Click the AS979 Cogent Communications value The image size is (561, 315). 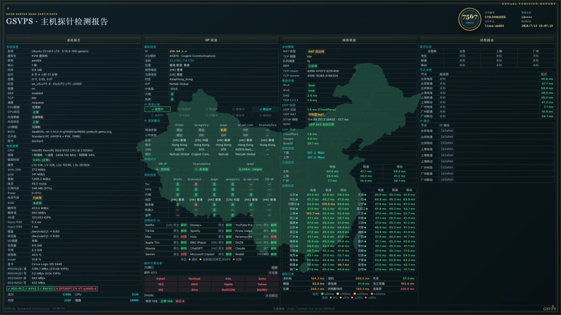(193, 56)
